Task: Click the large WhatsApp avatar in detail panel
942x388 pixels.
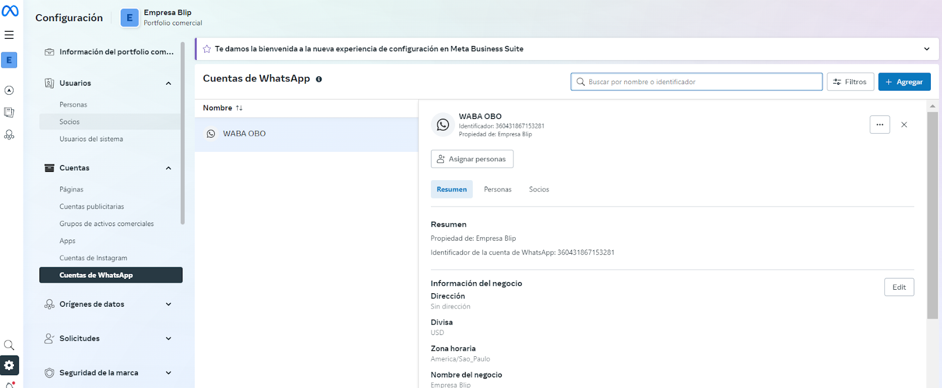Action: pyautogui.click(x=443, y=125)
